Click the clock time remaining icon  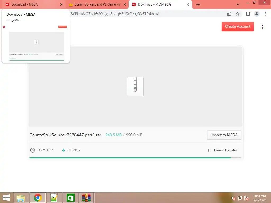pos(33,150)
